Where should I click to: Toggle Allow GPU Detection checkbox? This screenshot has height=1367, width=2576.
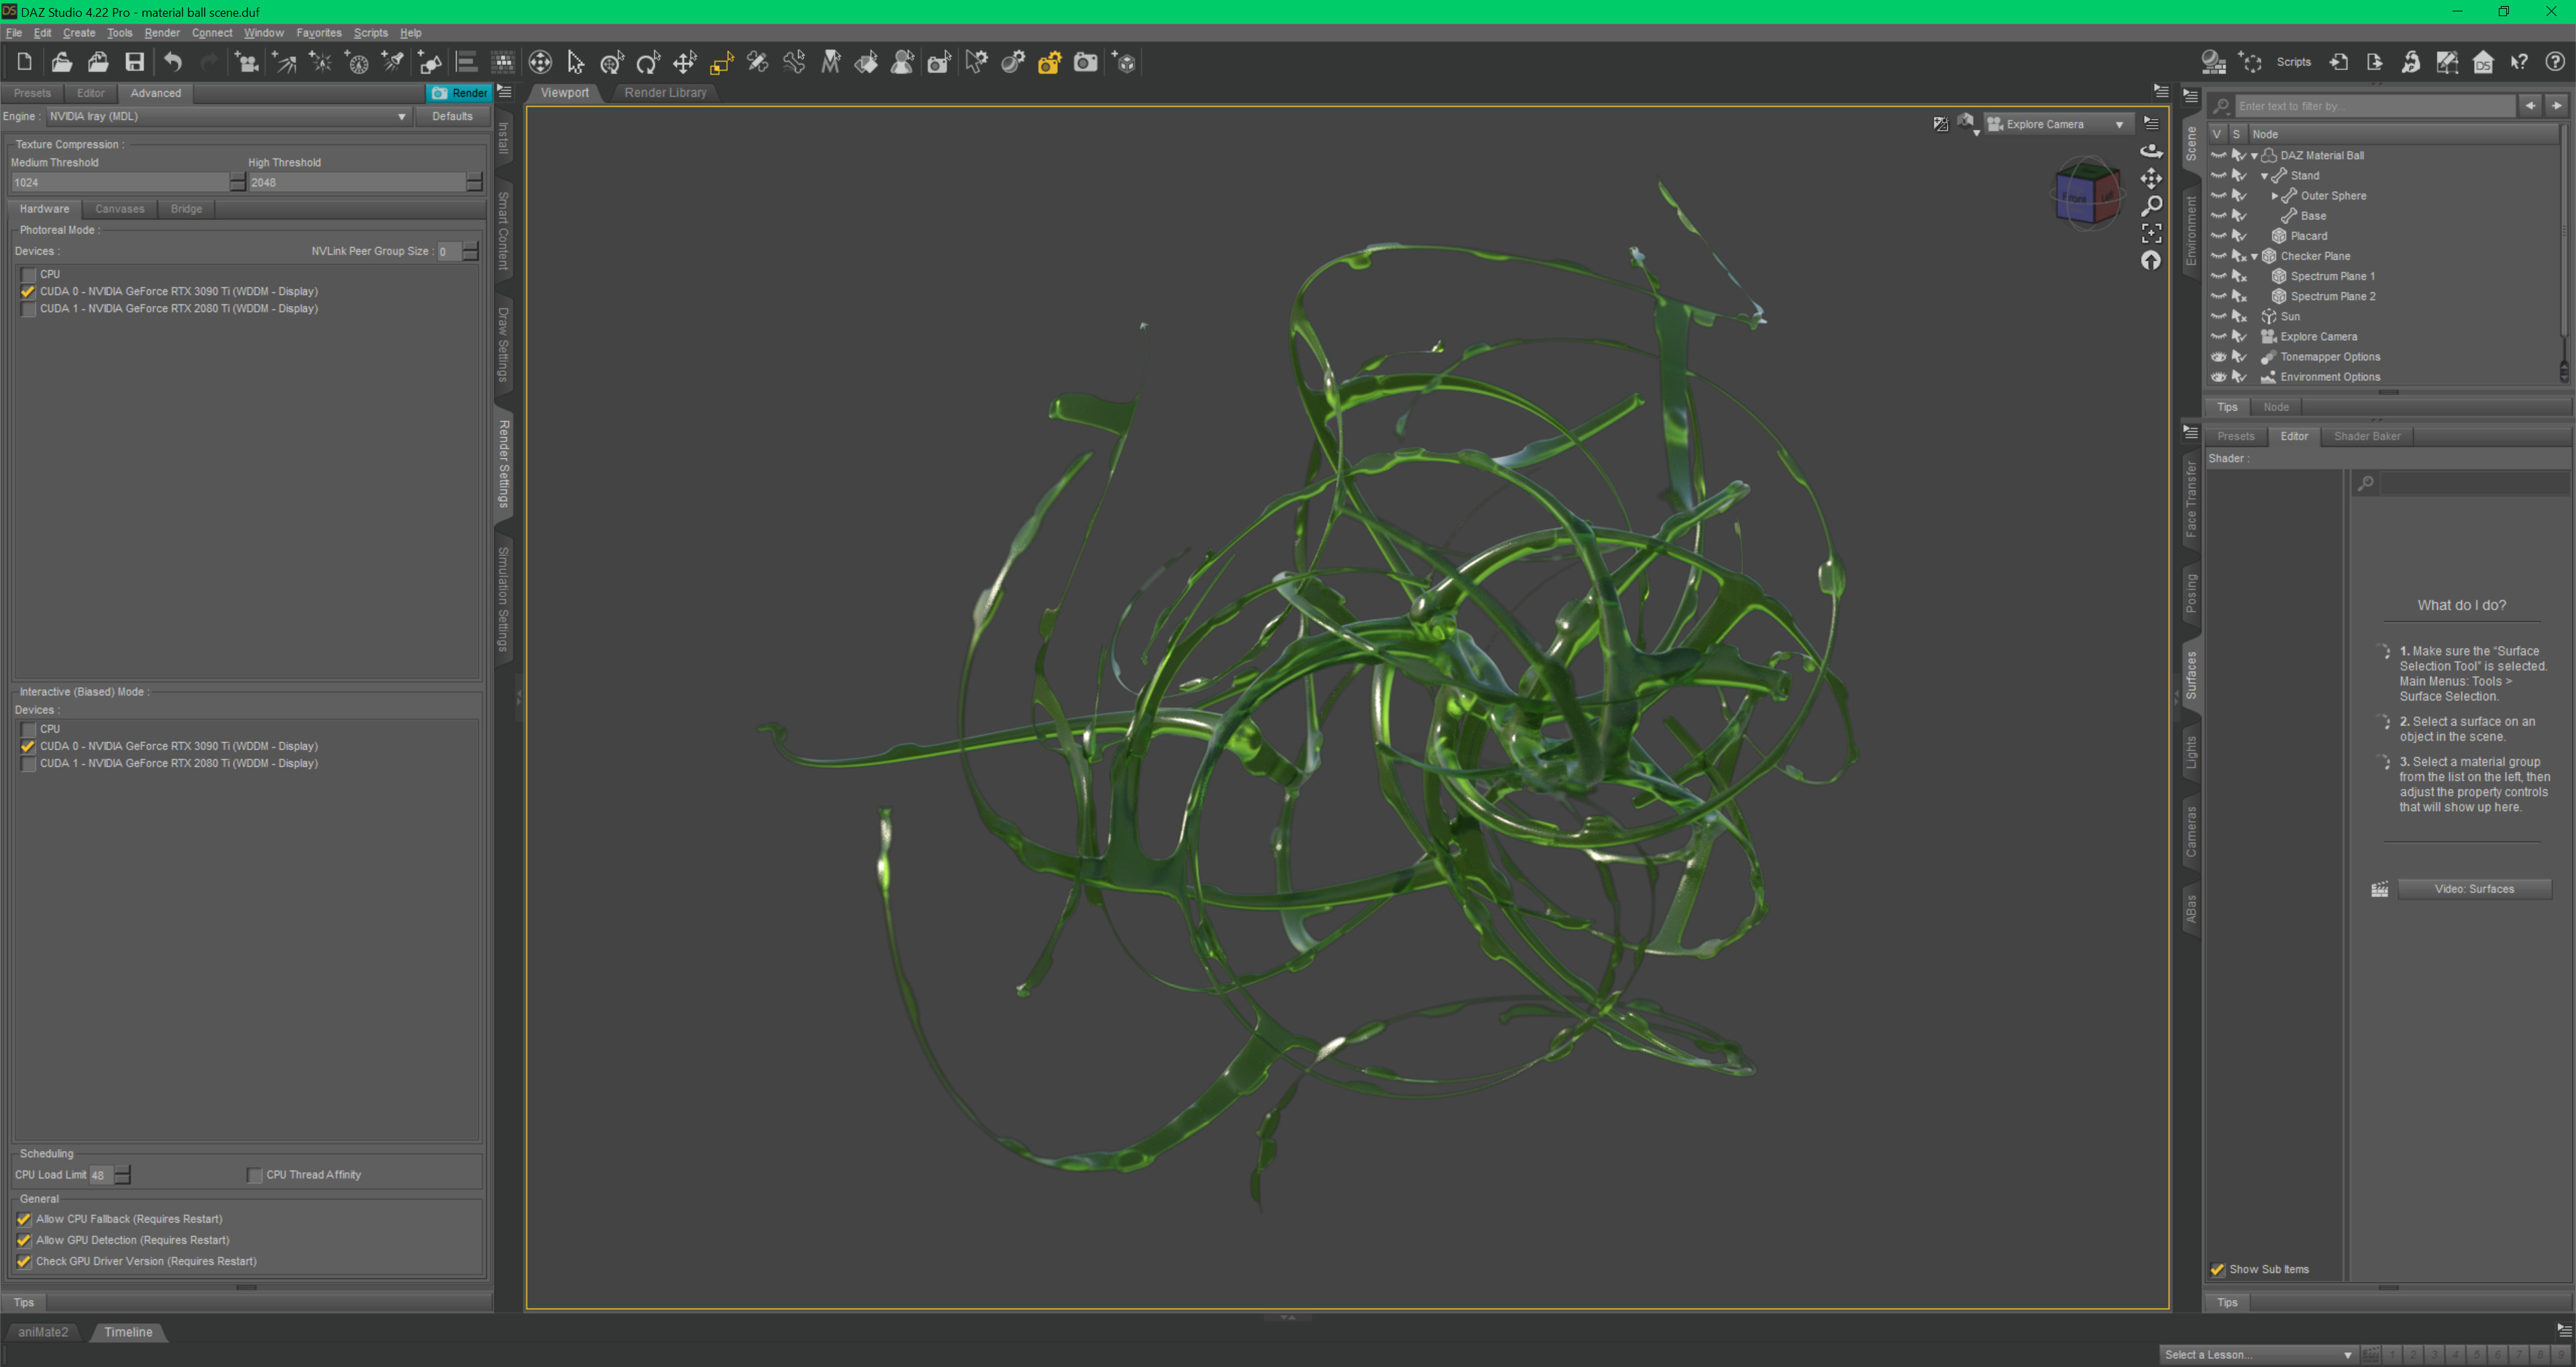click(24, 1240)
